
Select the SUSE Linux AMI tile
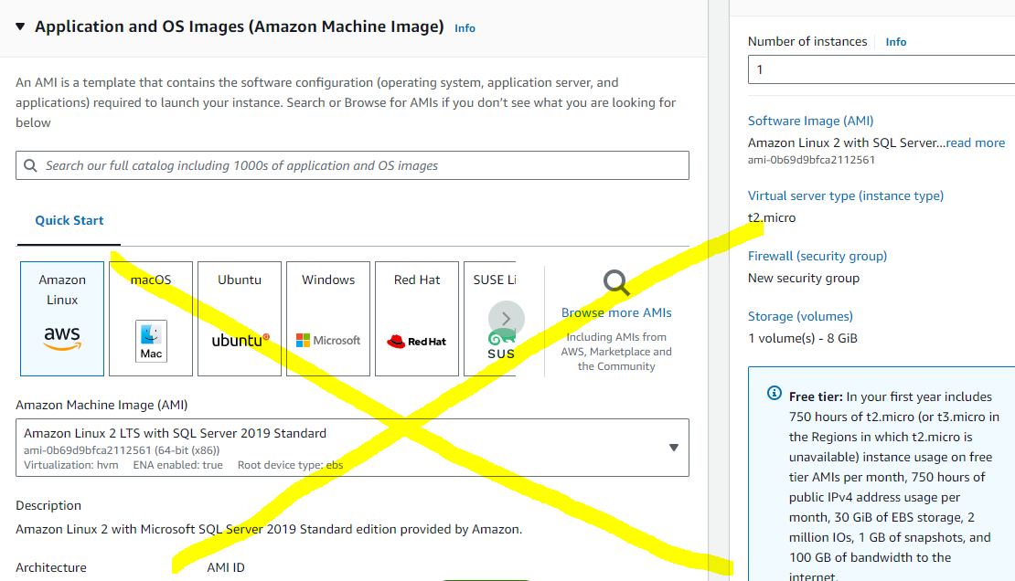click(x=490, y=318)
